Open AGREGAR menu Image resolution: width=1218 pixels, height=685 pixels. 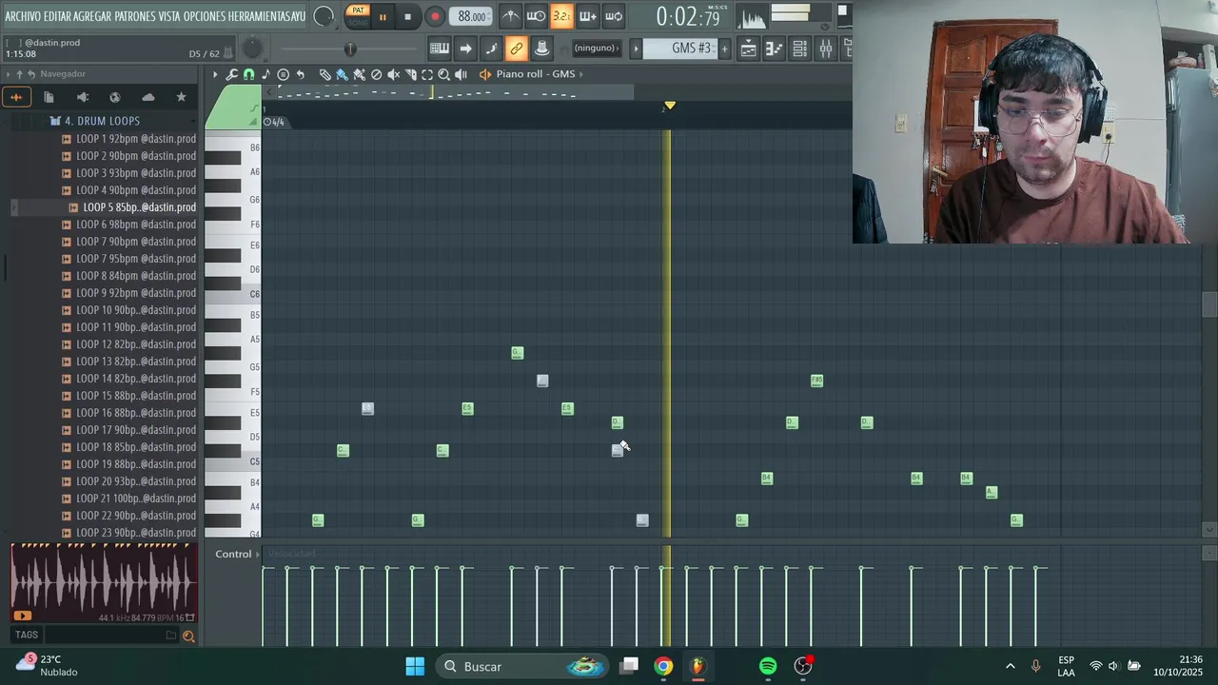pyautogui.click(x=92, y=16)
